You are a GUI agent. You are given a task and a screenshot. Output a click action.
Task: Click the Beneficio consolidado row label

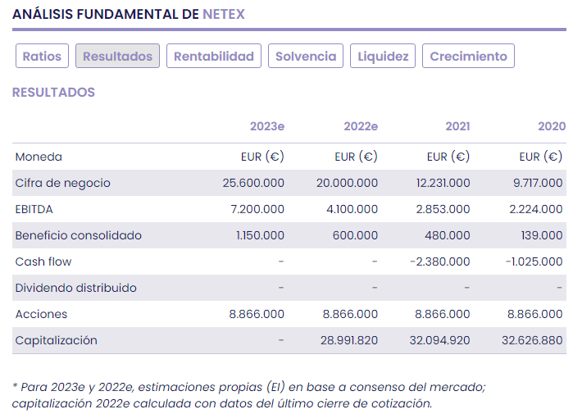click(78, 235)
